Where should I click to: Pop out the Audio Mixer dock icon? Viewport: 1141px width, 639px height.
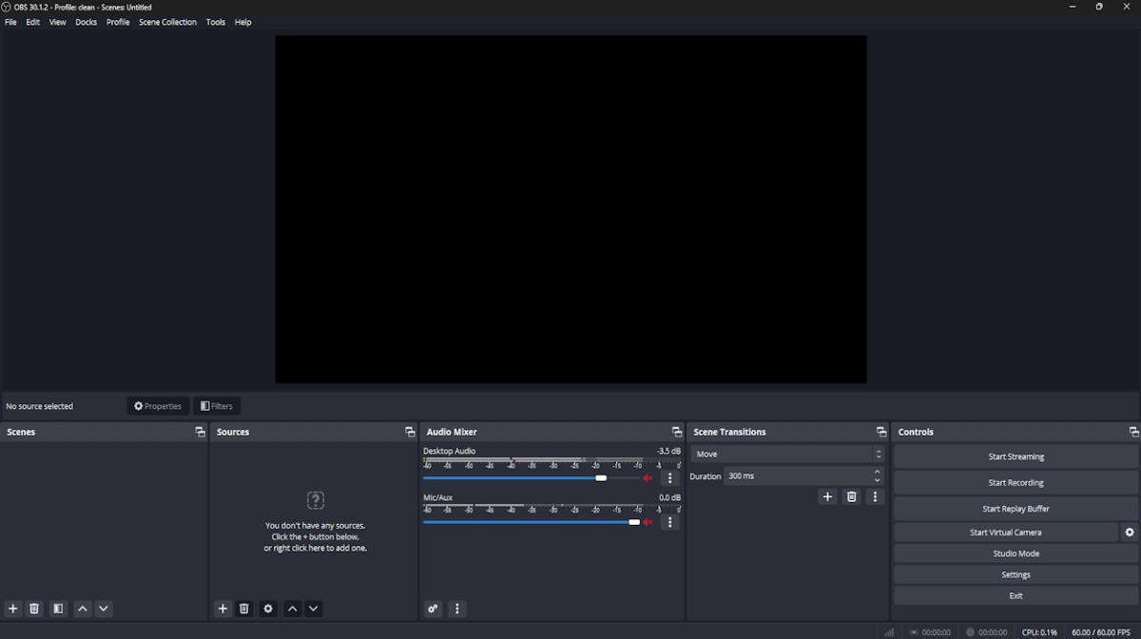[x=677, y=432]
